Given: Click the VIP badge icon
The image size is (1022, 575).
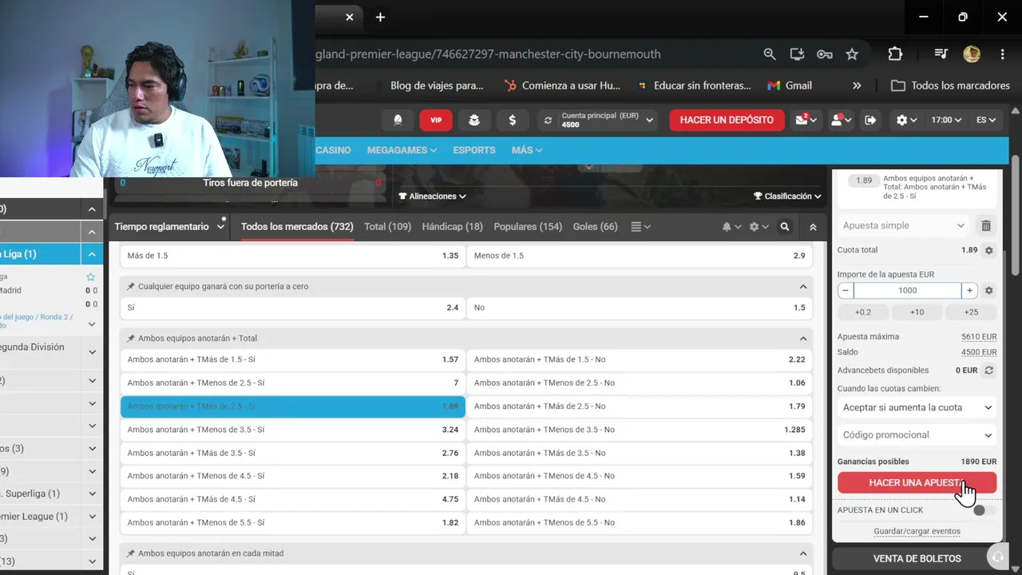Looking at the screenshot, I should coord(436,120).
